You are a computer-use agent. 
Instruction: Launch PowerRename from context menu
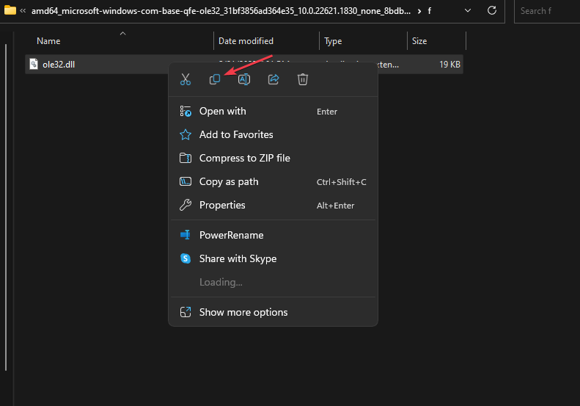coord(231,236)
